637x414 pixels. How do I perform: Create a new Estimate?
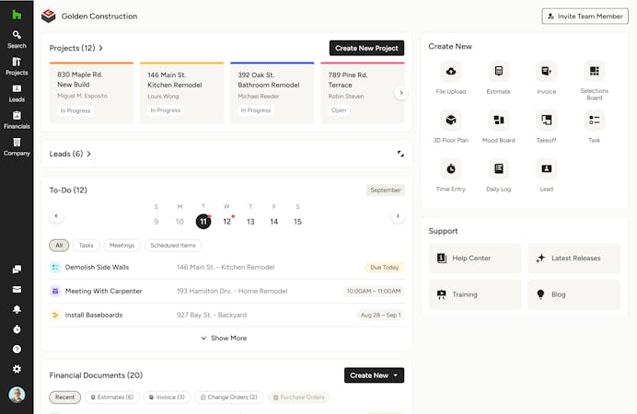tap(499, 77)
